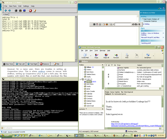The height and width of the screenshot is (139, 167).
Task: Click the input field in floating toolbar
Action: [123, 24]
